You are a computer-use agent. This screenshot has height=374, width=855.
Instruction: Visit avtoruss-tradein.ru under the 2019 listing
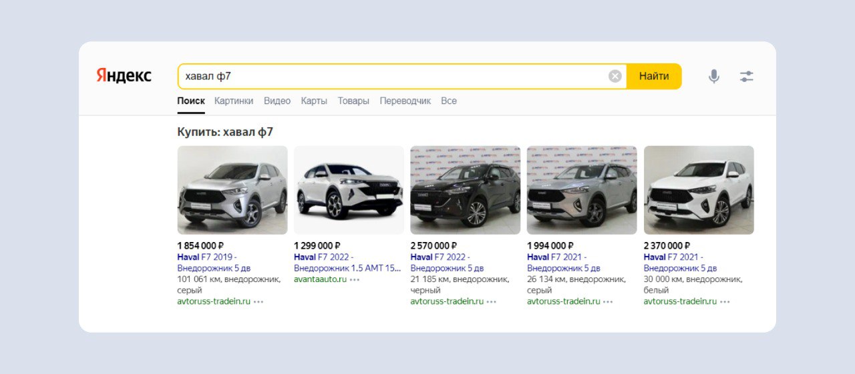click(214, 301)
